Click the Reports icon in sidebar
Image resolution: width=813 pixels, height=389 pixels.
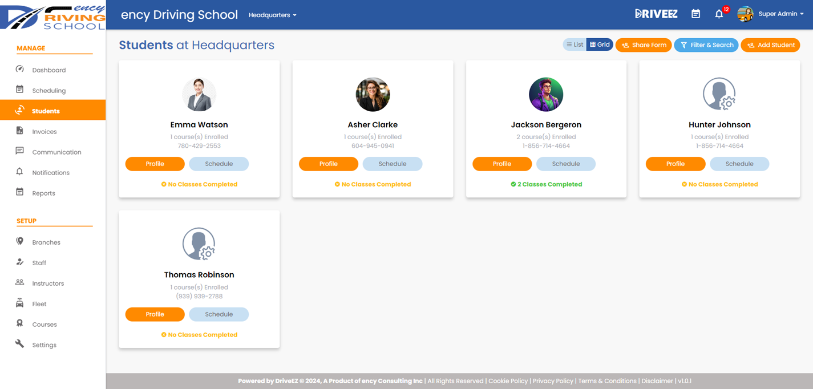click(x=19, y=192)
